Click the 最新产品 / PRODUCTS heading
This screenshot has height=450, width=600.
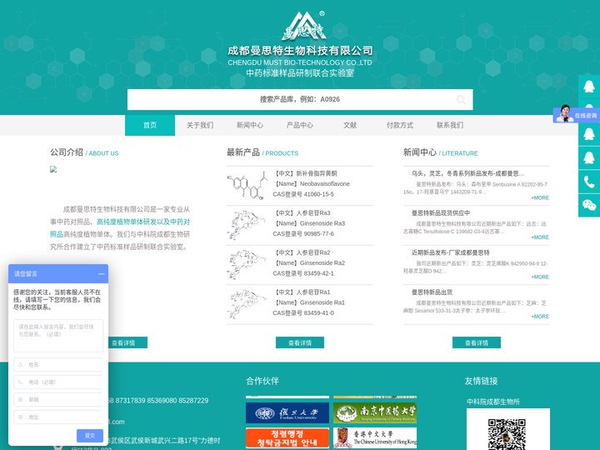click(x=262, y=152)
